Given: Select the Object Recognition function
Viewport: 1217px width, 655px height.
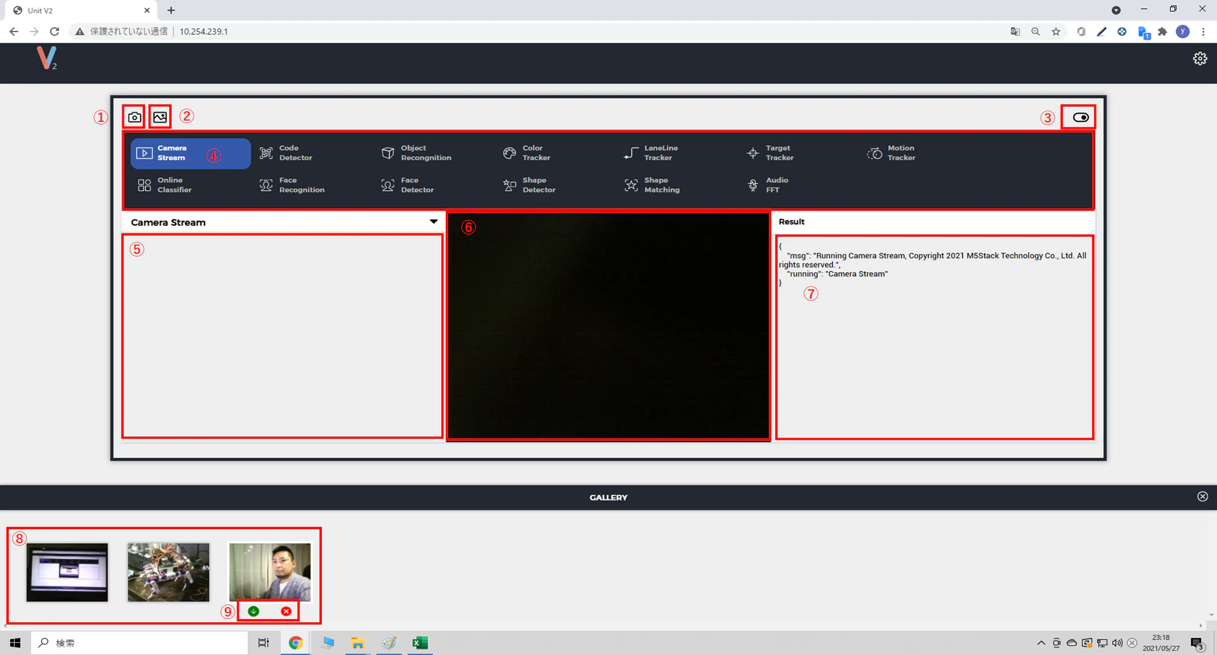Looking at the screenshot, I should (x=417, y=153).
